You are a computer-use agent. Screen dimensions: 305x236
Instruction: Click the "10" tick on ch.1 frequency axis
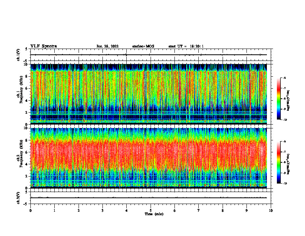pos(27,64)
